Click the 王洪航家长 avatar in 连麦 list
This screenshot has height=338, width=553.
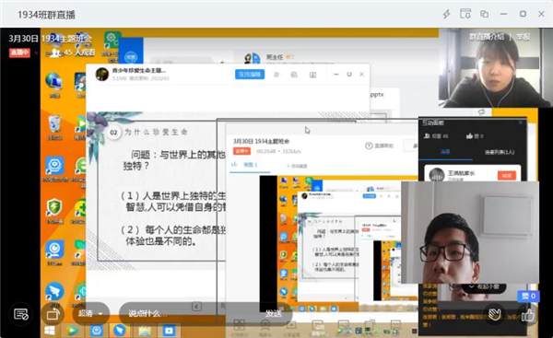pyautogui.click(x=437, y=174)
